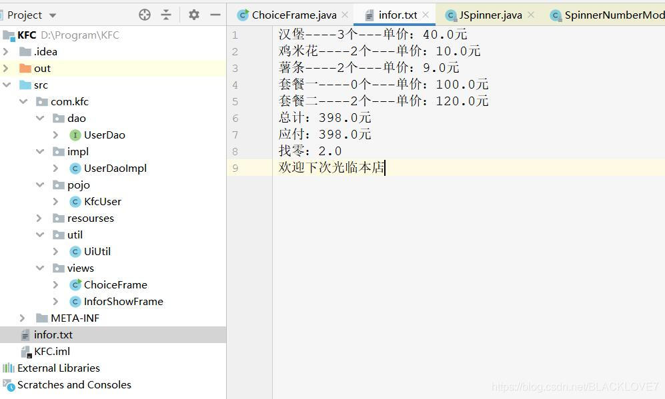The width and height of the screenshot is (665, 399).
Task: Expand the UiUtil class node
Action: point(55,252)
